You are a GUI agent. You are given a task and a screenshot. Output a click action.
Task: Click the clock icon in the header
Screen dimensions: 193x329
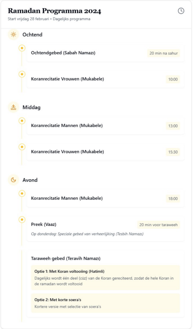181,11
